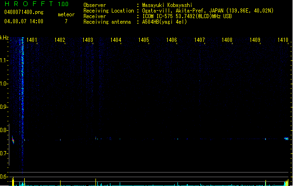Click the 1.1 kHz frequency label

4,60
